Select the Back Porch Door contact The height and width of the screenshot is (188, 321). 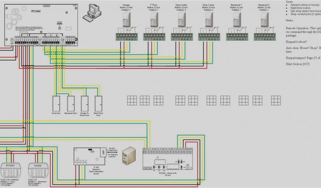click(x=98, y=103)
